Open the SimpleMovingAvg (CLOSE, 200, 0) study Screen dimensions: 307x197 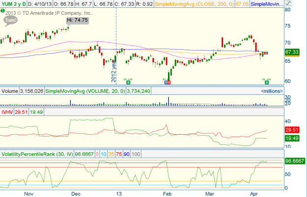(201, 4)
